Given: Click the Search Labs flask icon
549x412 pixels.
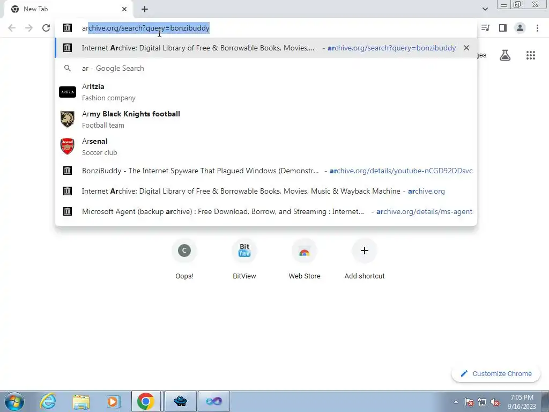Looking at the screenshot, I should [x=505, y=55].
